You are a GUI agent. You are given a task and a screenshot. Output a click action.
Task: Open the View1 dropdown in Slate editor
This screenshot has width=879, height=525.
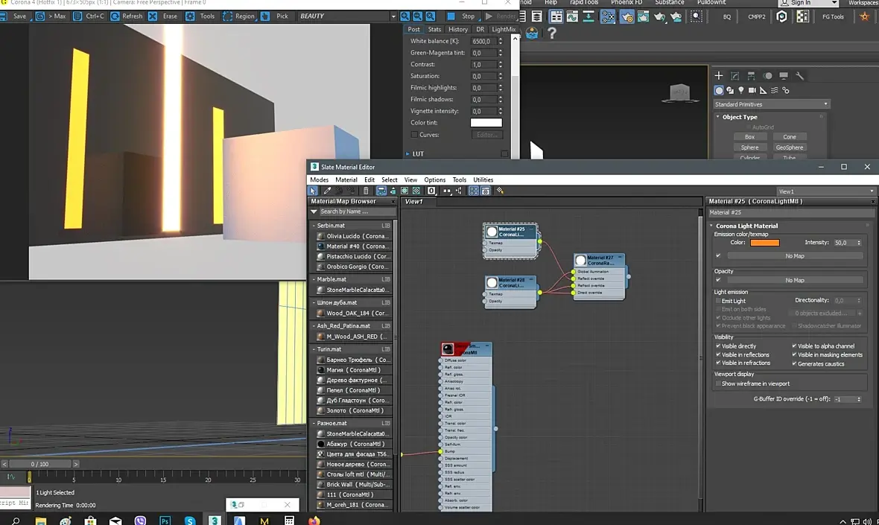click(x=826, y=191)
